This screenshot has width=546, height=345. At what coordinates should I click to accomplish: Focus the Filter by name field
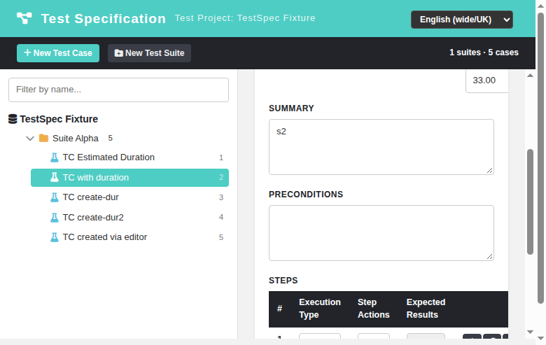[x=118, y=90]
